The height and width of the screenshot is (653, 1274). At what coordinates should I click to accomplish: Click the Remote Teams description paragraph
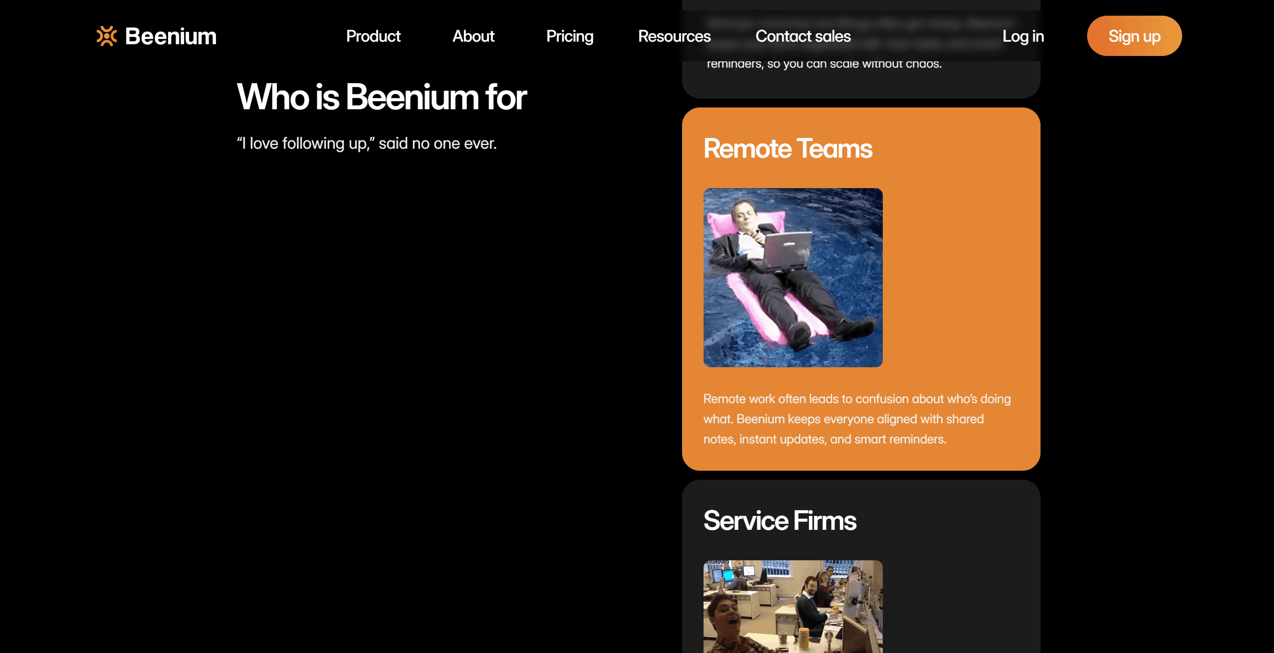[x=857, y=419]
